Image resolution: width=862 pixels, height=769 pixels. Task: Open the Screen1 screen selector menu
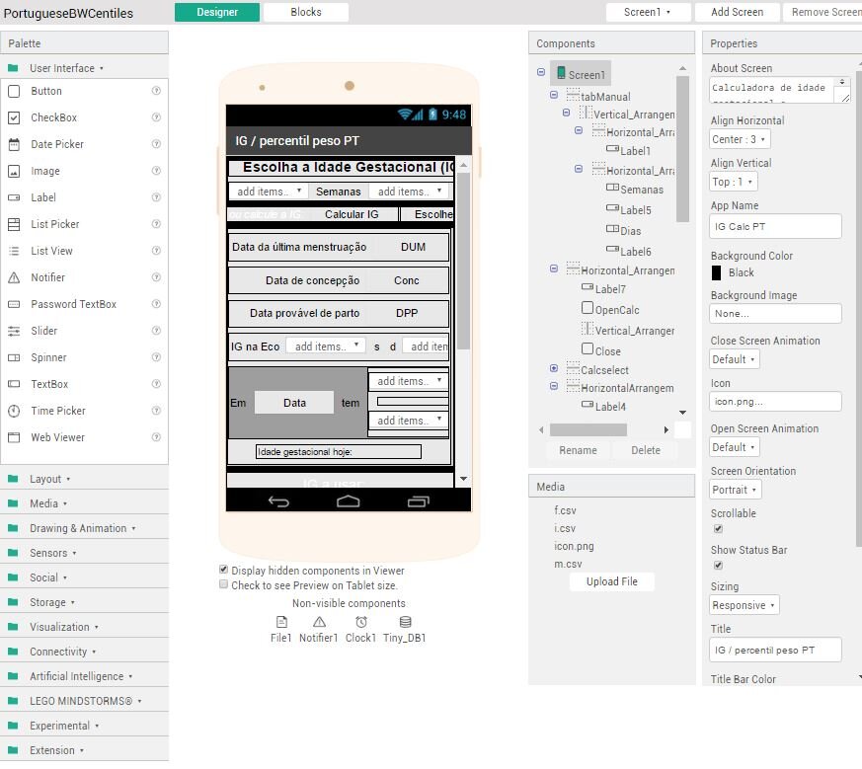[647, 12]
